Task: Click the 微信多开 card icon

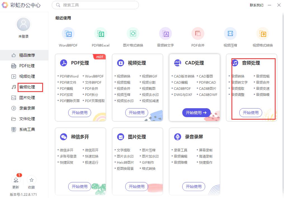Action: pyautogui.click(x=63, y=137)
